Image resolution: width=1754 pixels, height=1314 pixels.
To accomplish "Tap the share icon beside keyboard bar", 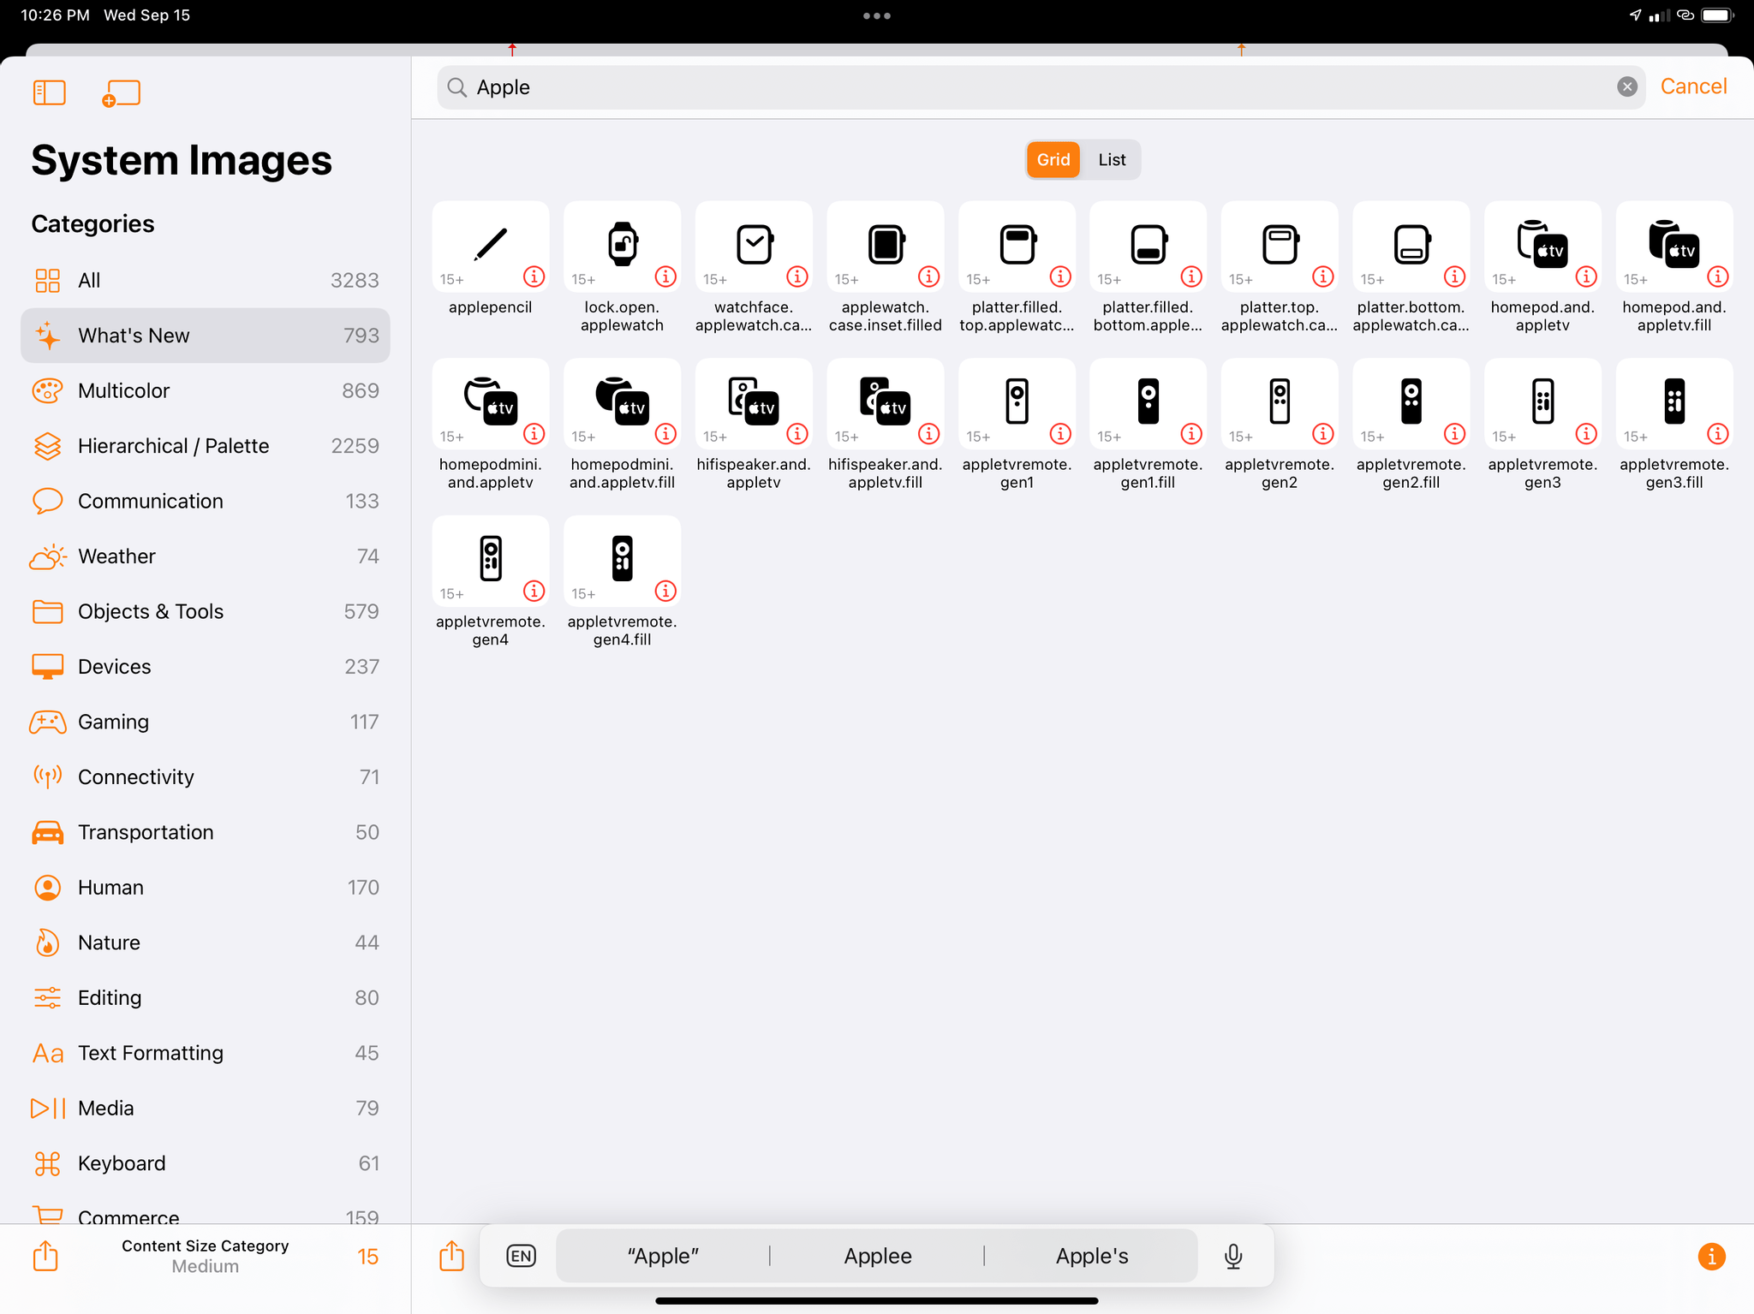I will tap(451, 1256).
